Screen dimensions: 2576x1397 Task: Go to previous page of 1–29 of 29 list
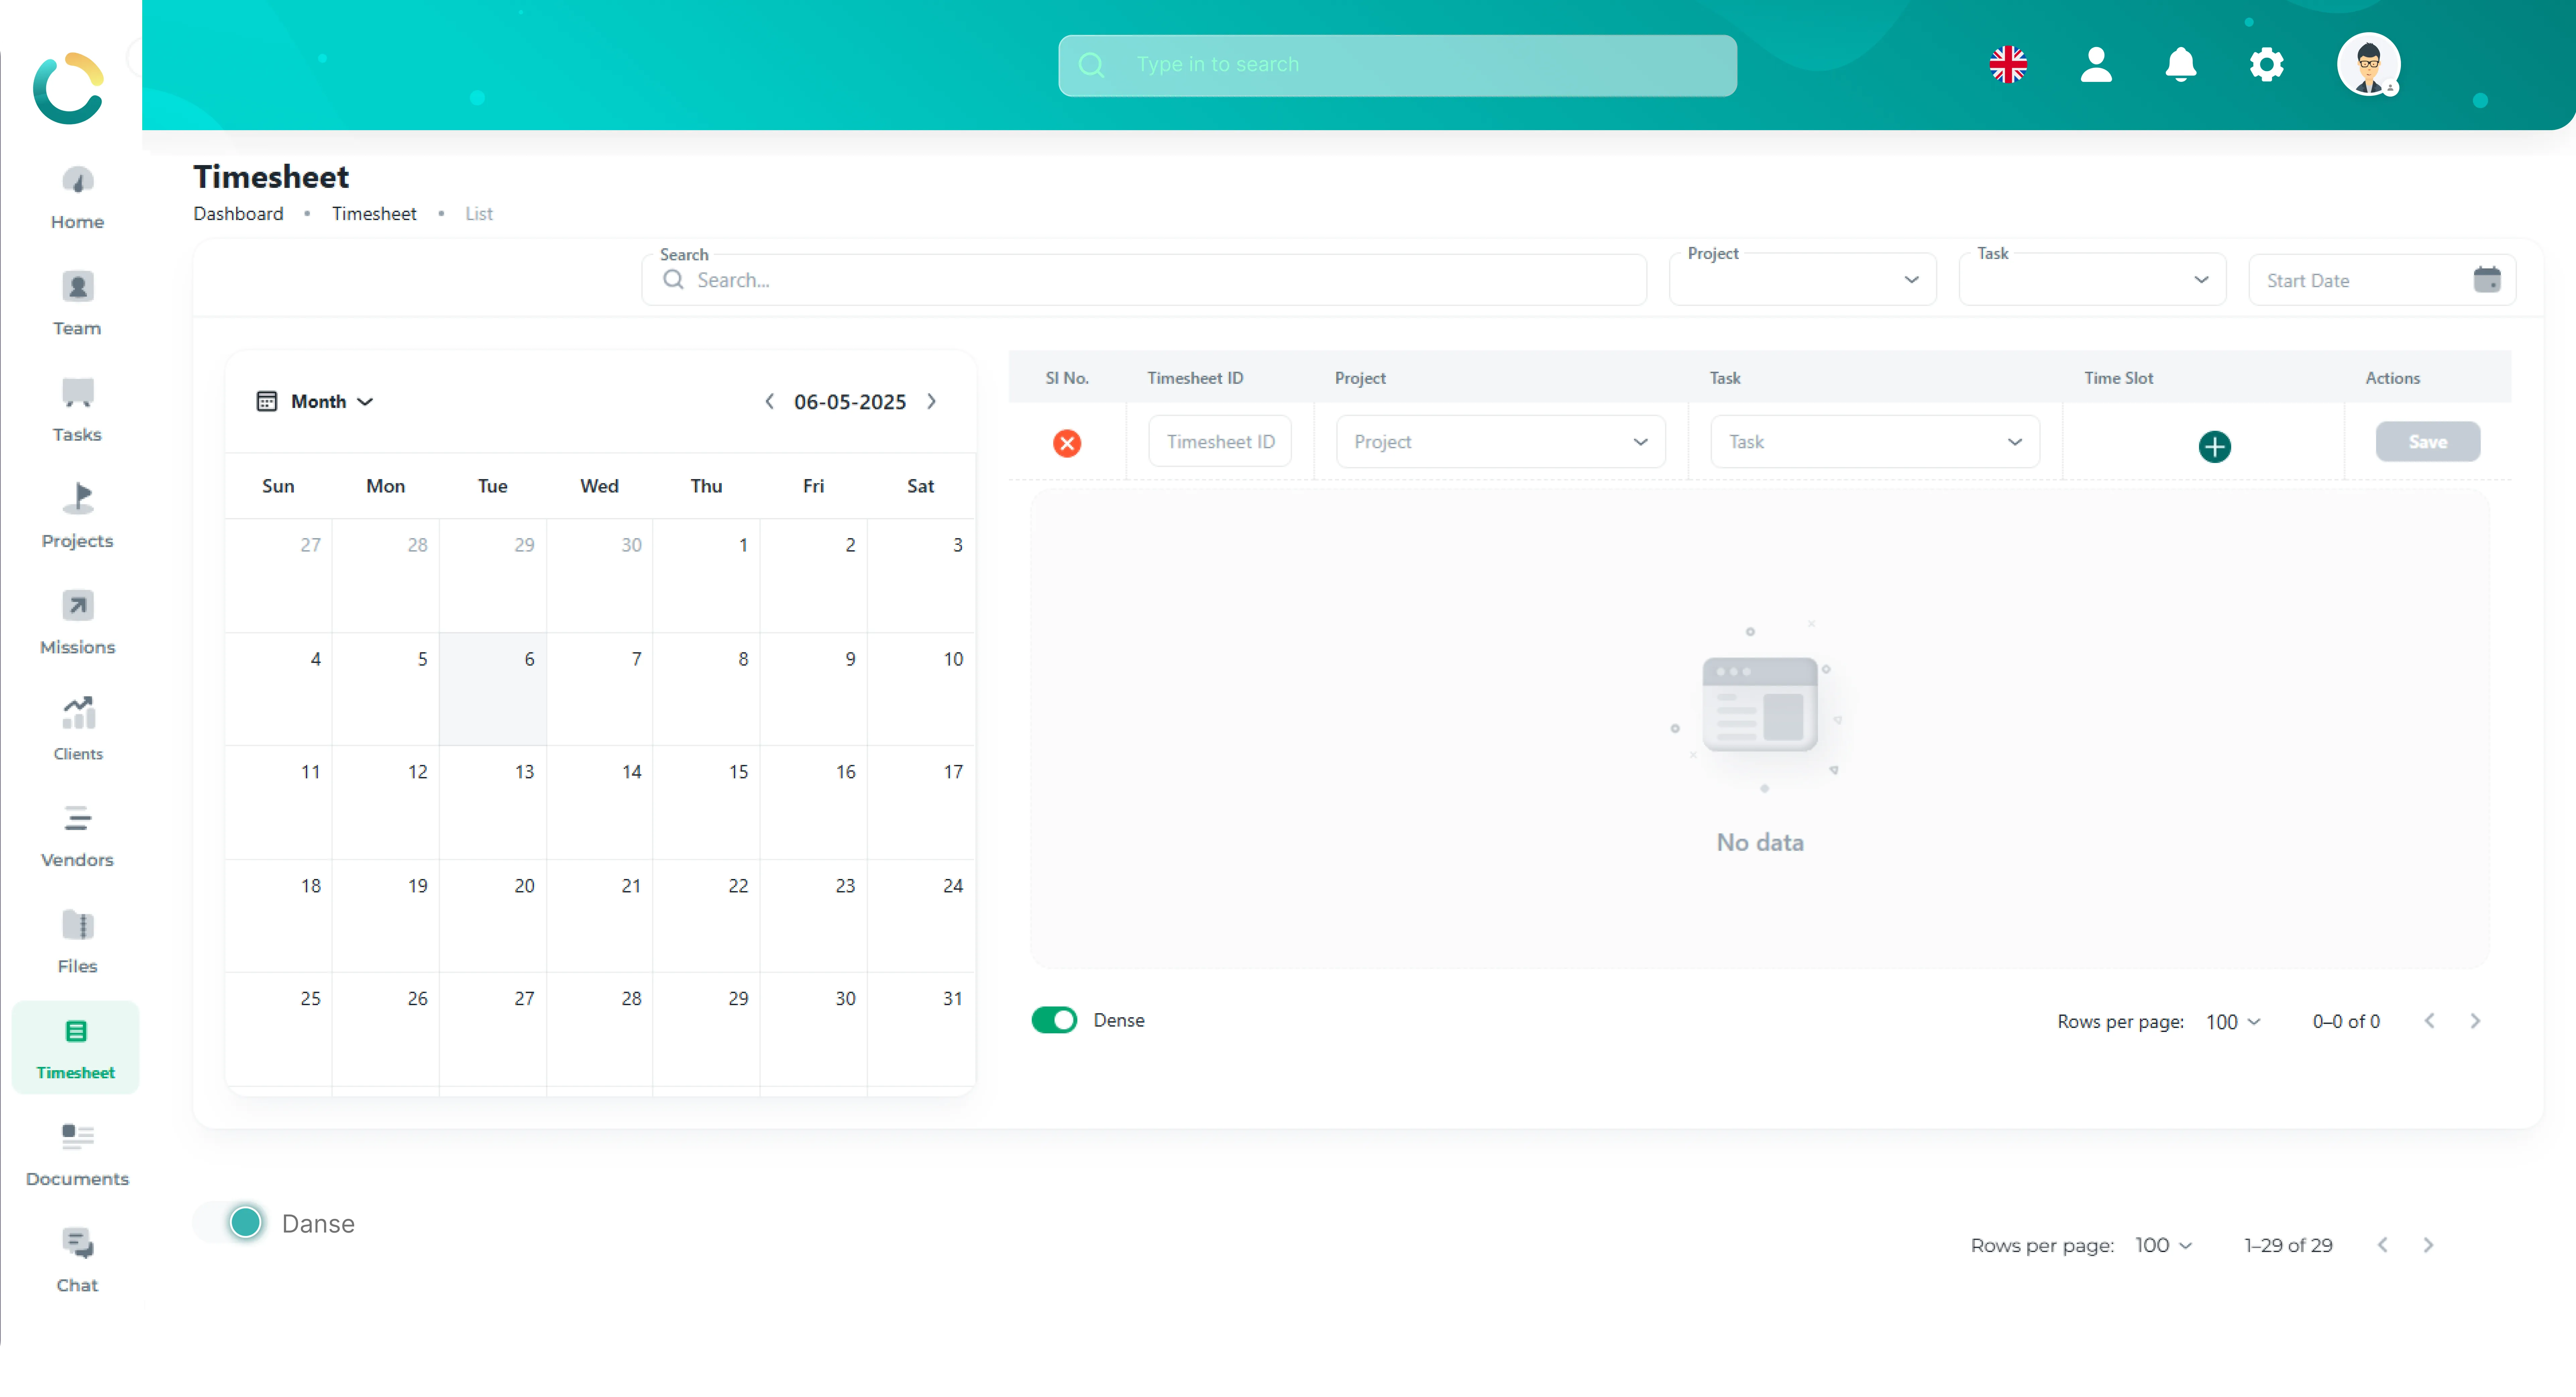pyautogui.click(x=2382, y=1245)
